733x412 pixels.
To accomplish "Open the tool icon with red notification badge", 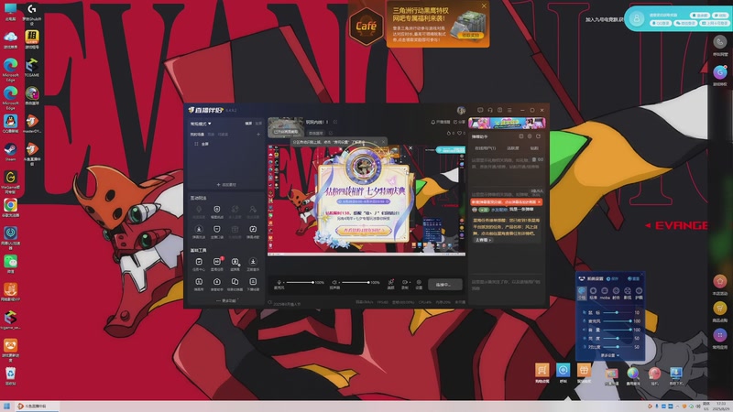I will tap(217, 264).
